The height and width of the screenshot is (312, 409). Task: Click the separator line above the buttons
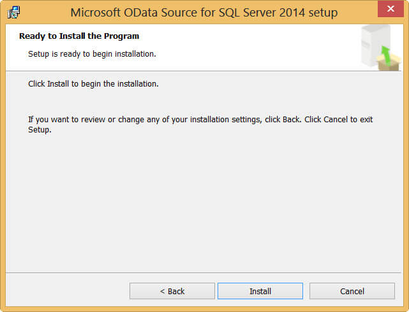[204, 273]
